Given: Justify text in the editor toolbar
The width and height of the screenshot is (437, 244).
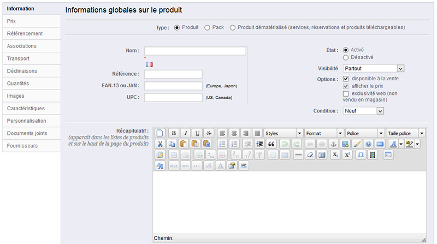Looking at the screenshot, I should (257, 133).
